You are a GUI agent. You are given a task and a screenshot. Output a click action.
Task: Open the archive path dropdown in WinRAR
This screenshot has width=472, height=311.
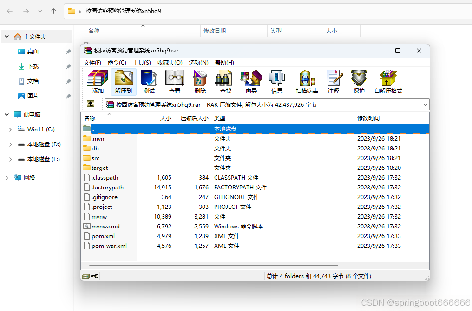tap(426, 104)
